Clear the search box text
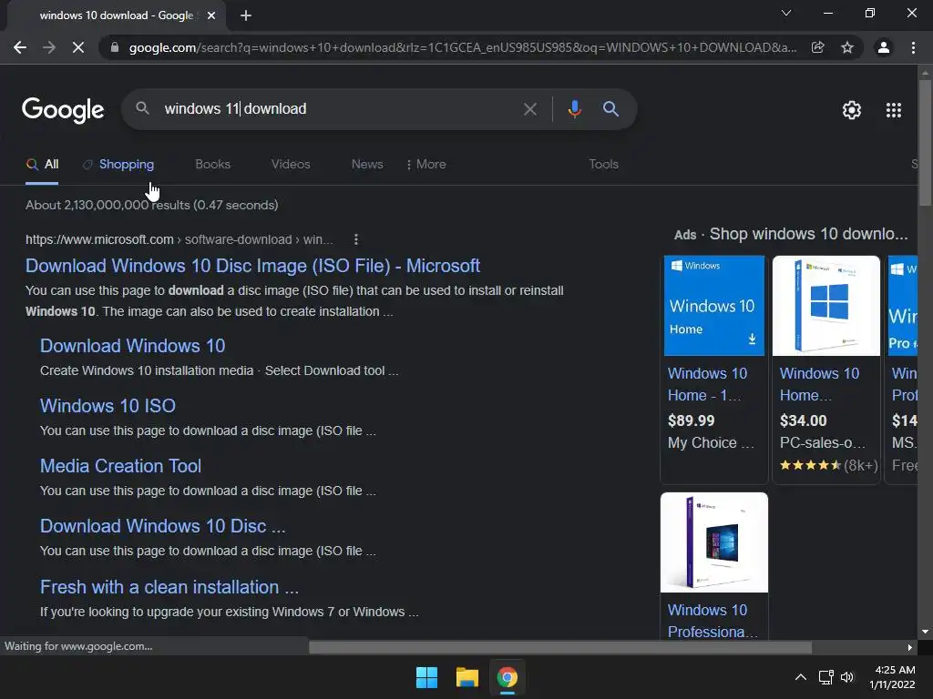The image size is (933, 699). (x=529, y=109)
